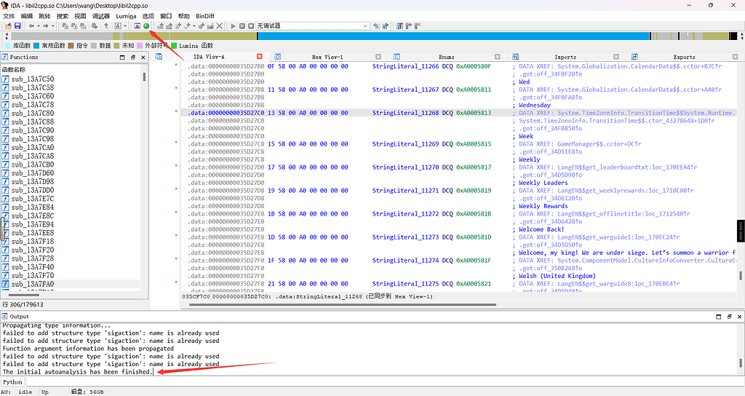
Task: Open forward-navigation history dropdown arrow
Action: click(52, 25)
